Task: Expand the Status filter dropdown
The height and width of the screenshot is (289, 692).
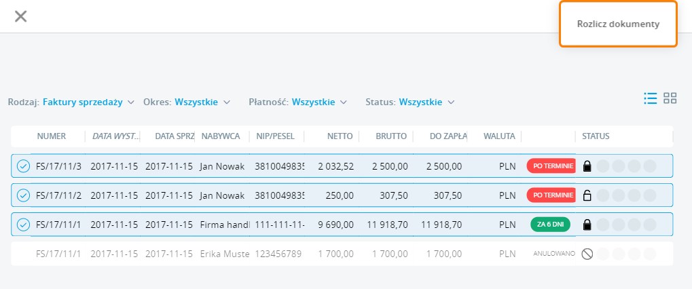Action: [426, 102]
